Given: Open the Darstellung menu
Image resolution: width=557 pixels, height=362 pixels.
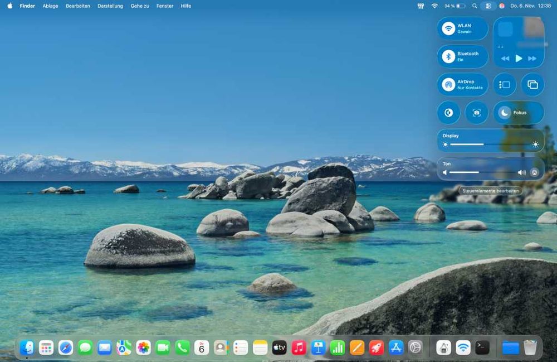Looking at the screenshot, I should point(110,6).
